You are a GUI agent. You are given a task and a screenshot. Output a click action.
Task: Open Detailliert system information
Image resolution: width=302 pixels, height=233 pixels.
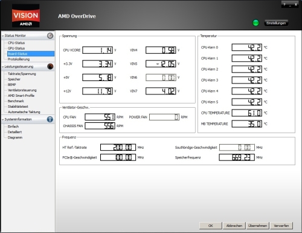[14, 132]
